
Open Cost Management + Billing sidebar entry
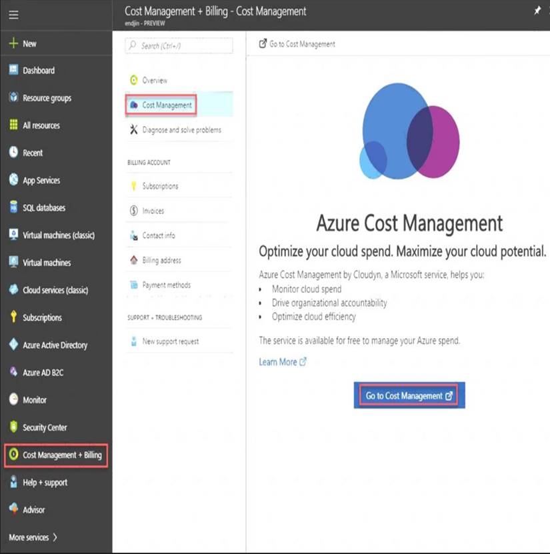click(x=56, y=455)
